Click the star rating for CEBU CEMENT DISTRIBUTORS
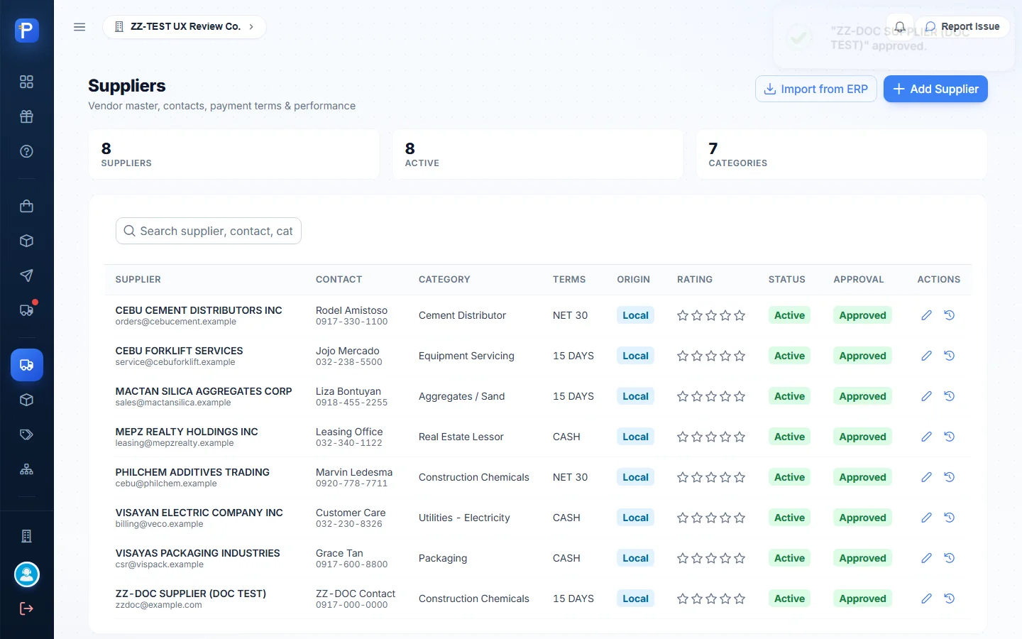1022x639 pixels. click(711, 315)
